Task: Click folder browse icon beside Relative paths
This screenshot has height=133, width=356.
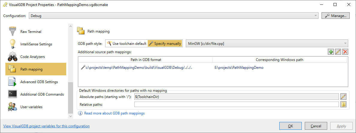Action: point(343,104)
